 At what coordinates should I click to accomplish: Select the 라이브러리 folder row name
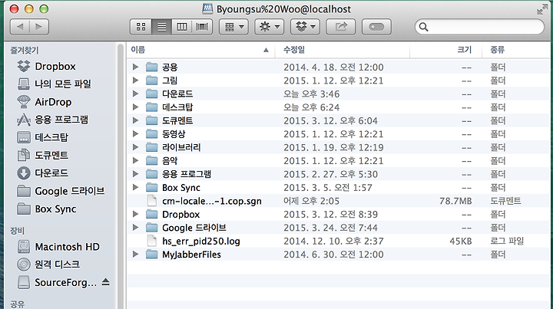[x=181, y=147]
